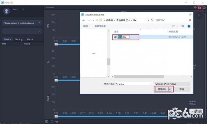Toggle the preview pane icon

(183, 26)
